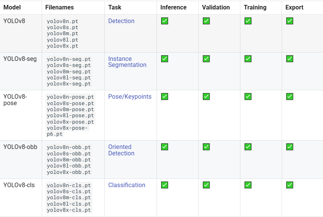Click YOLOv8-seg Validation checkmark
Viewport: 323px width, 217px height.
pyautogui.click(x=206, y=59)
